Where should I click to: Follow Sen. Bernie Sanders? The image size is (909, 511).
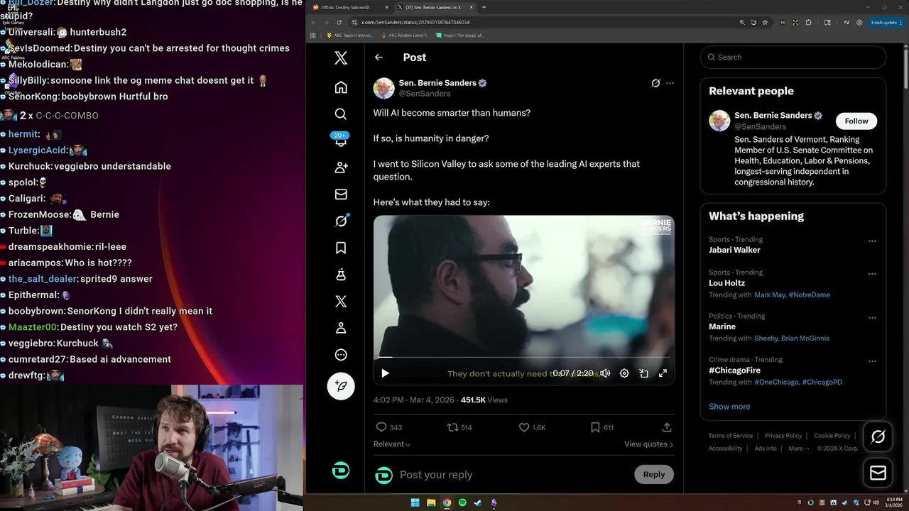856,121
